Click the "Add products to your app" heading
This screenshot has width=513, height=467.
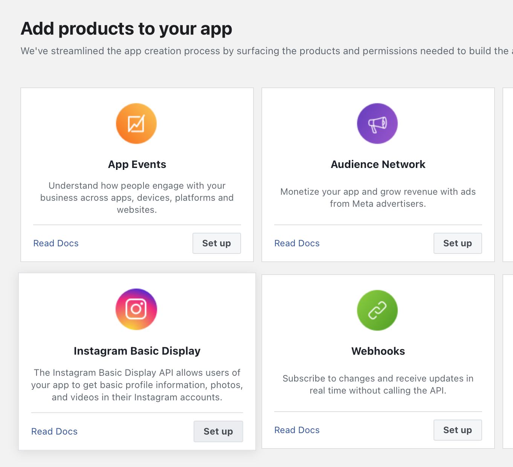(x=127, y=29)
